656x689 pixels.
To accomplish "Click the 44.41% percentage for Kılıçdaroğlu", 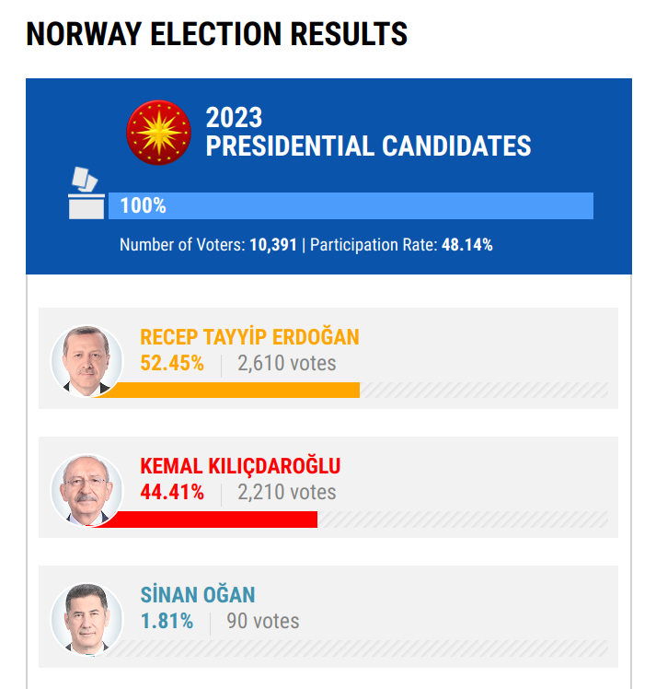I will click(x=172, y=492).
